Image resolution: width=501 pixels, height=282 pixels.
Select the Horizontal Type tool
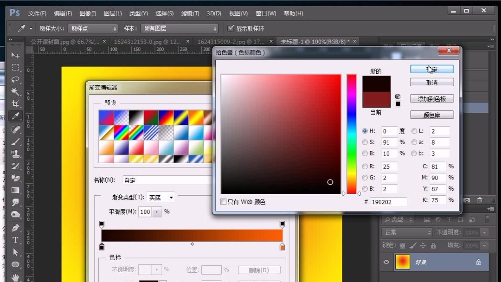click(15, 240)
